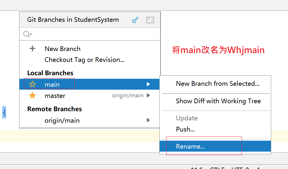The image size is (288, 169).
Task: Select New Branch from Selected...
Action: 217,84
